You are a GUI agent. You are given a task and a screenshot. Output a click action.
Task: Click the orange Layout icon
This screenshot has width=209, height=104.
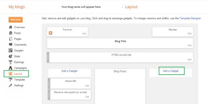point(11,74)
